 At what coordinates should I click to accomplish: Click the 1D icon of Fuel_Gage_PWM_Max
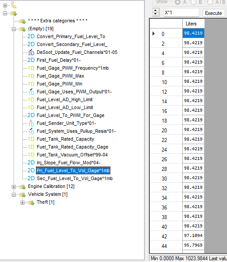(31, 76)
